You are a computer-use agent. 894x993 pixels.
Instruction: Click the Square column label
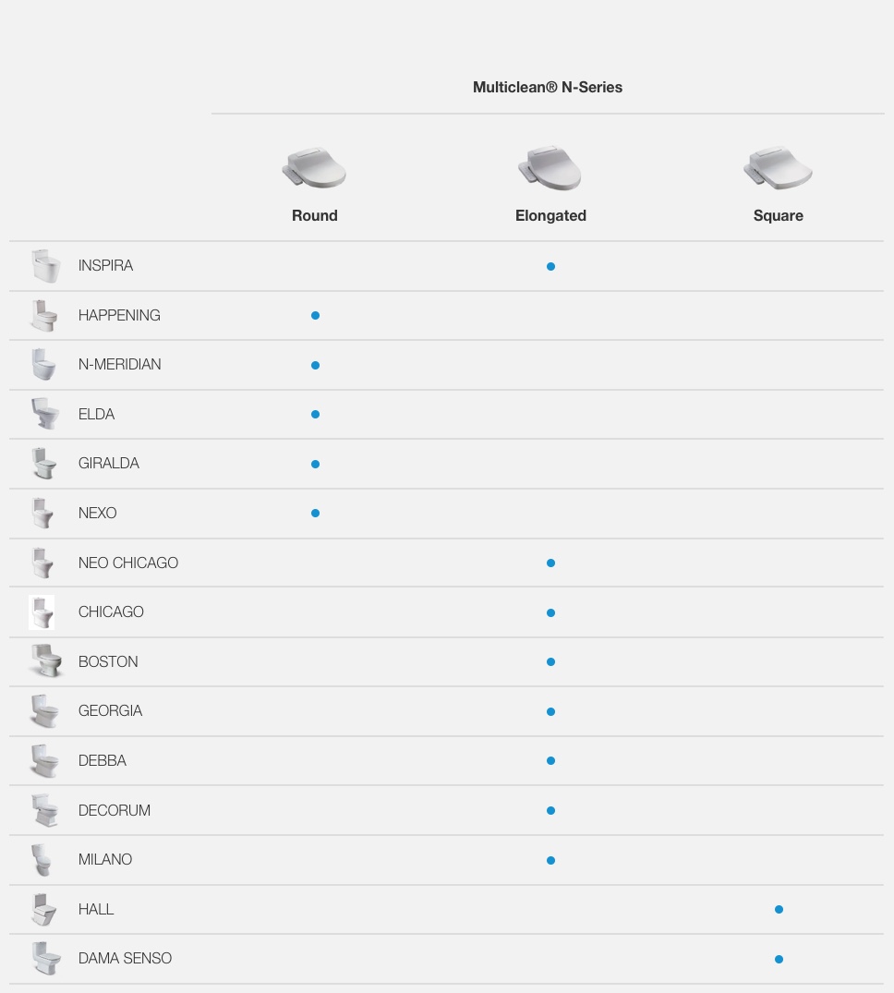point(779,216)
